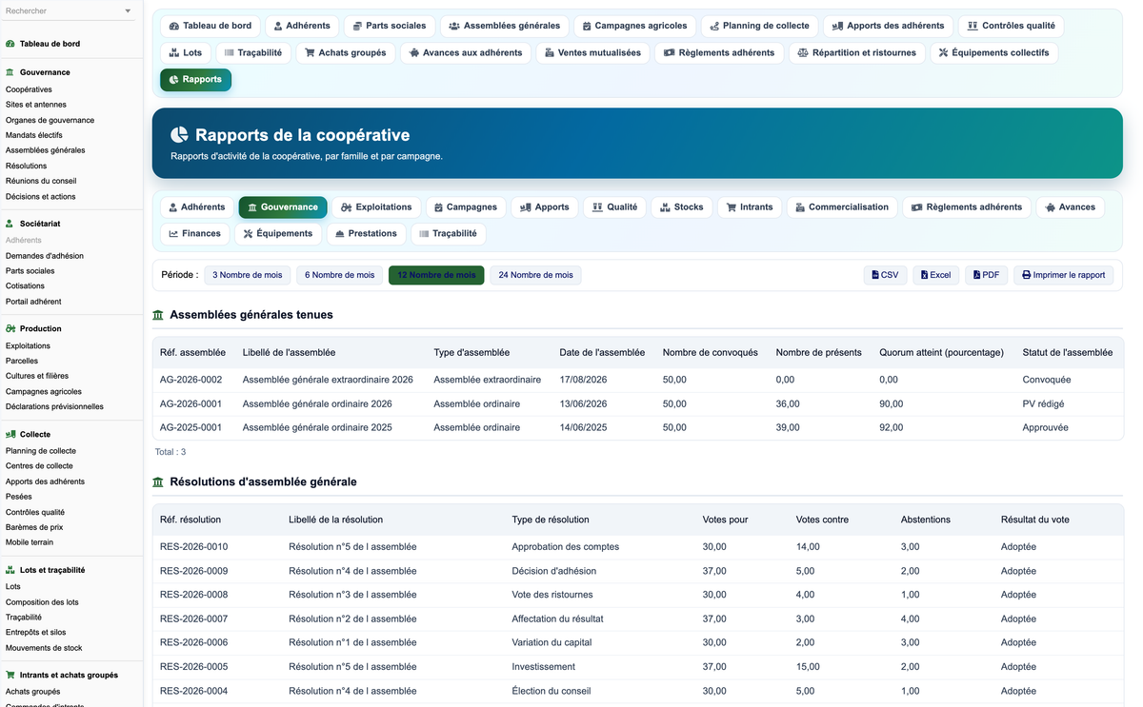The height and width of the screenshot is (707, 1143).
Task: Click the Prestations report family bell icon
Action: [x=340, y=234]
